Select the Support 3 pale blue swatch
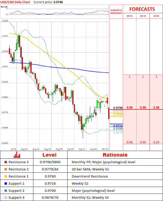 click(x=6, y=198)
